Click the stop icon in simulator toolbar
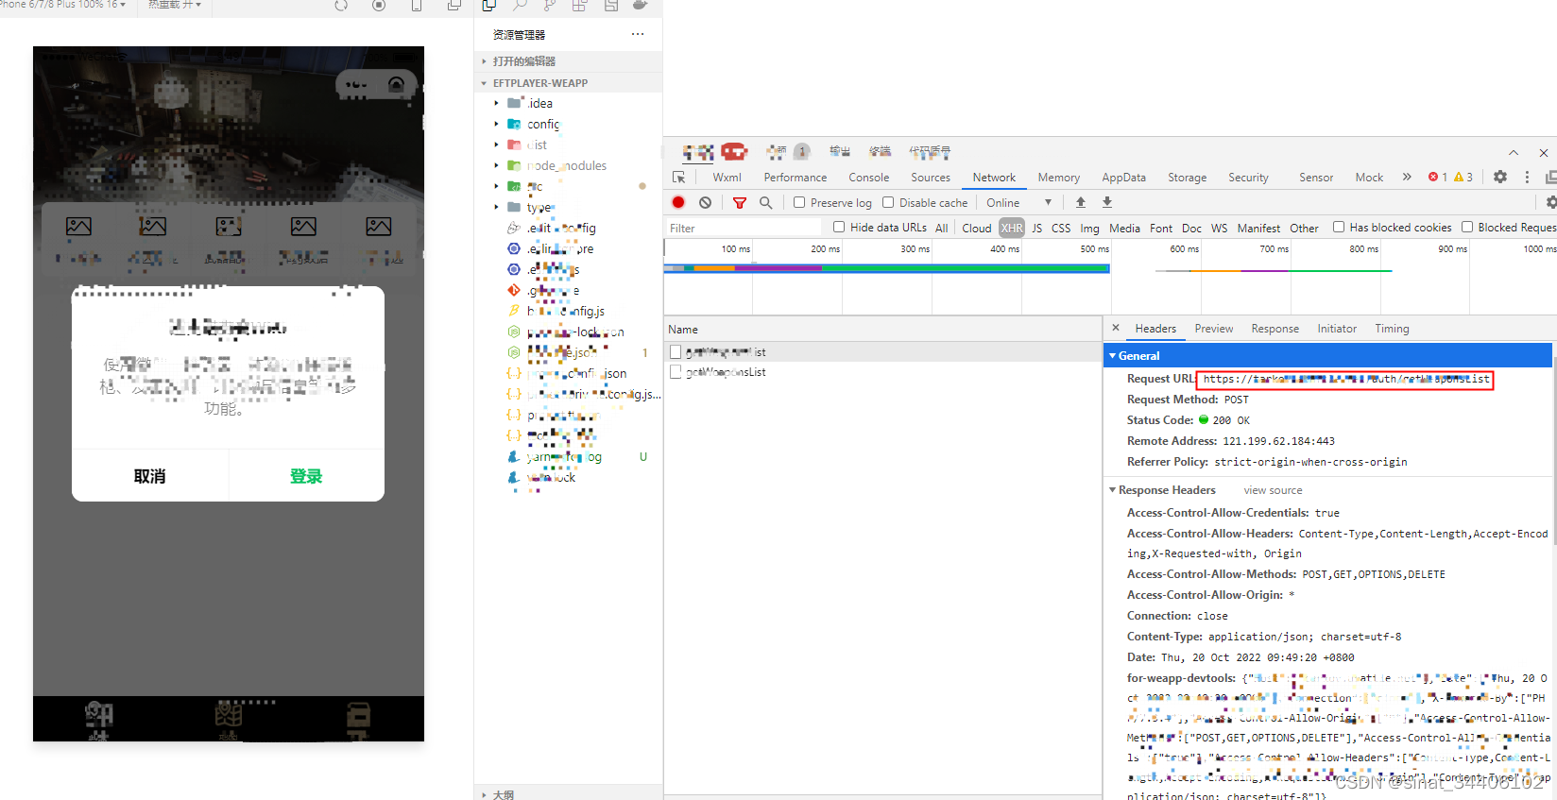This screenshot has width=1557, height=800. (379, 5)
